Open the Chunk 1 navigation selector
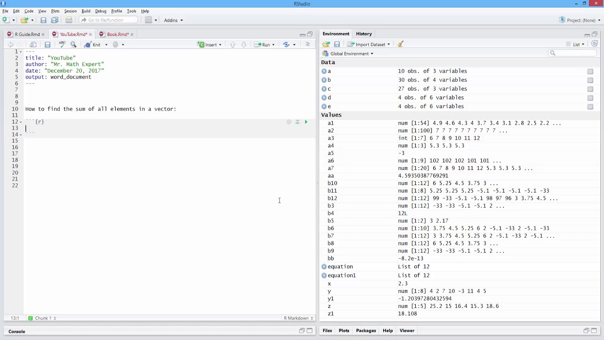Screen dimensions: 604x340 tap(42, 318)
